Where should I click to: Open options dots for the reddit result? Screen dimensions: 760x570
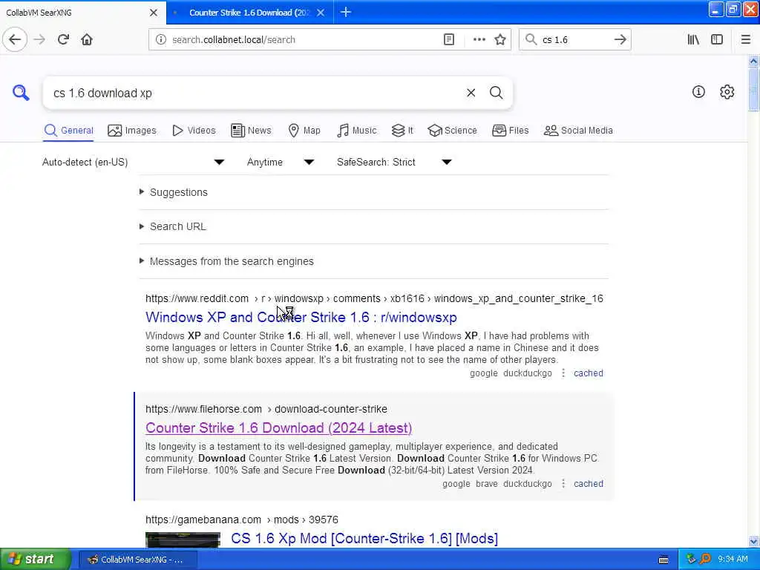point(563,373)
